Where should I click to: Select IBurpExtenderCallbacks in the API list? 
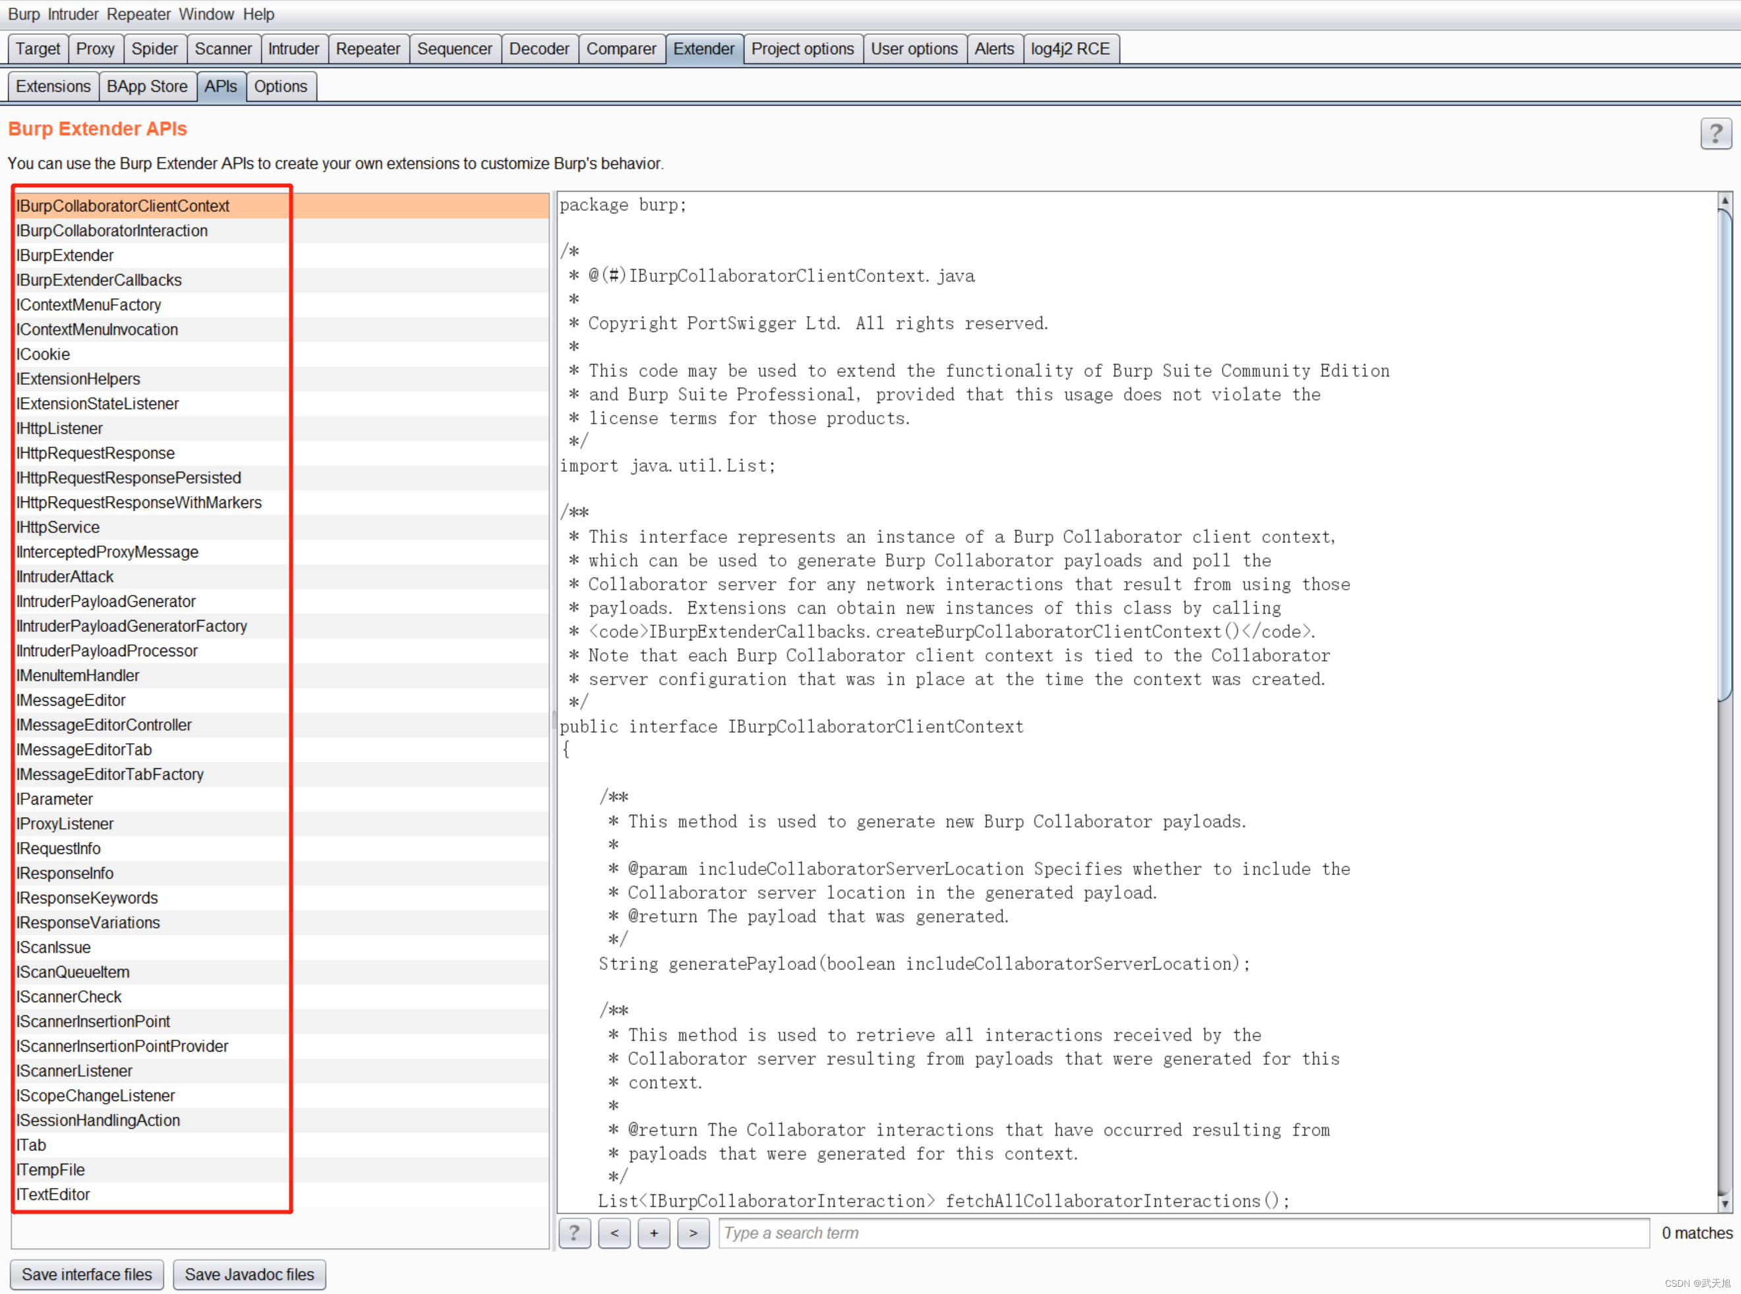[281, 281]
